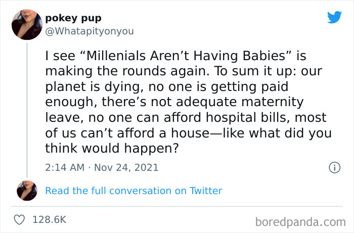Click the small avatar beside the conversation link
This screenshot has height=233, width=354.
click(27, 191)
